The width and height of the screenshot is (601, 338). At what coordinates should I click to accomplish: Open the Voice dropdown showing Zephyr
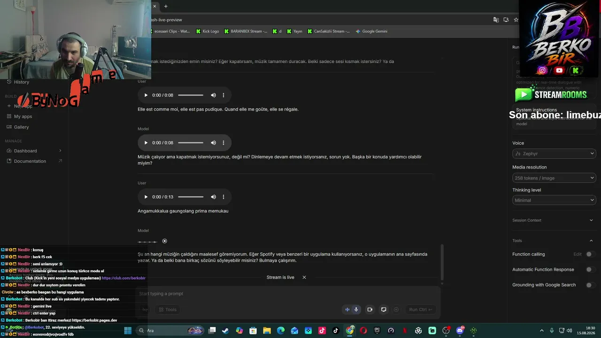point(554,154)
